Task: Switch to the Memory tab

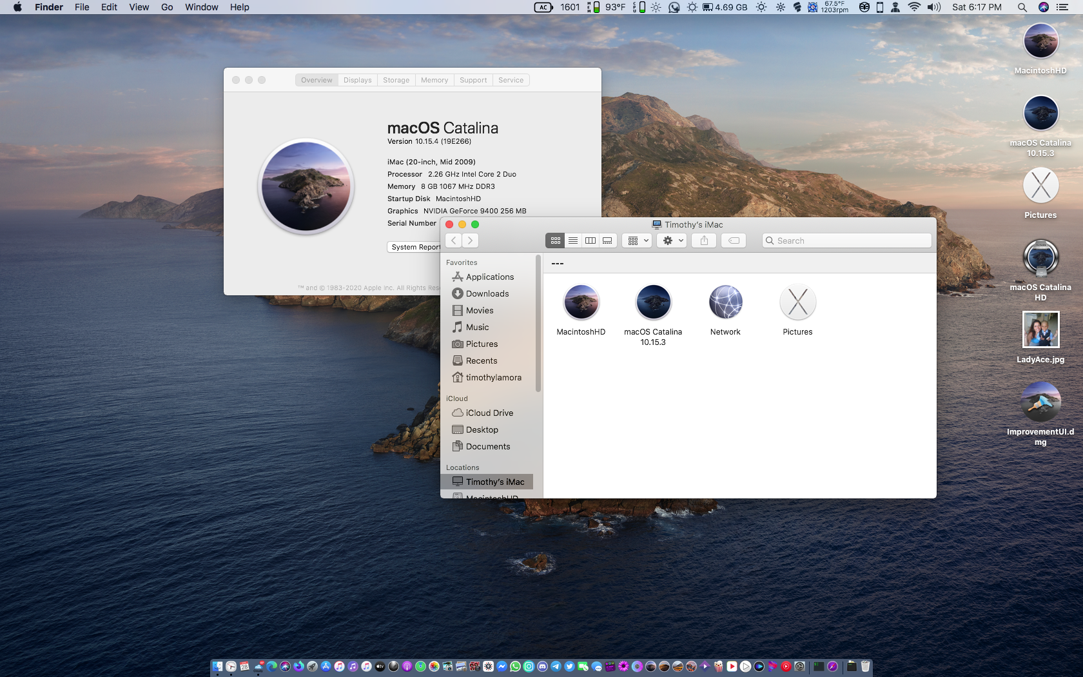Action: [x=434, y=80]
